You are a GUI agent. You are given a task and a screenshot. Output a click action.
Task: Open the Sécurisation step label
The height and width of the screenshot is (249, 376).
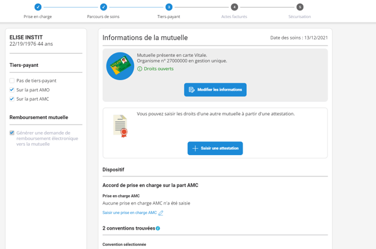(300, 16)
